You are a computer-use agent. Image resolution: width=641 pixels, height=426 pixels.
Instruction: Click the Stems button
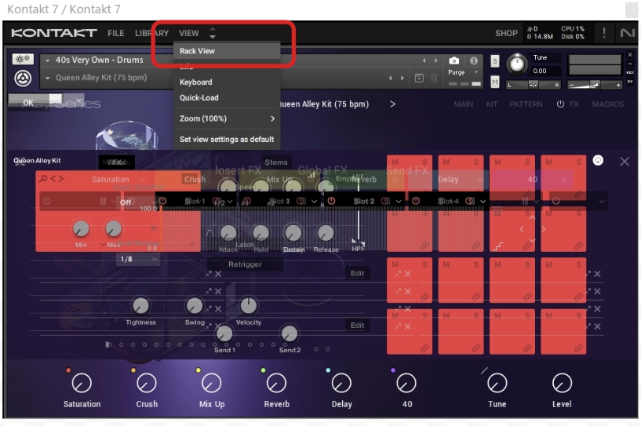point(276,162)
